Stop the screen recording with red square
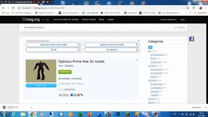The image size is (208, 117). tap(39, 2)
